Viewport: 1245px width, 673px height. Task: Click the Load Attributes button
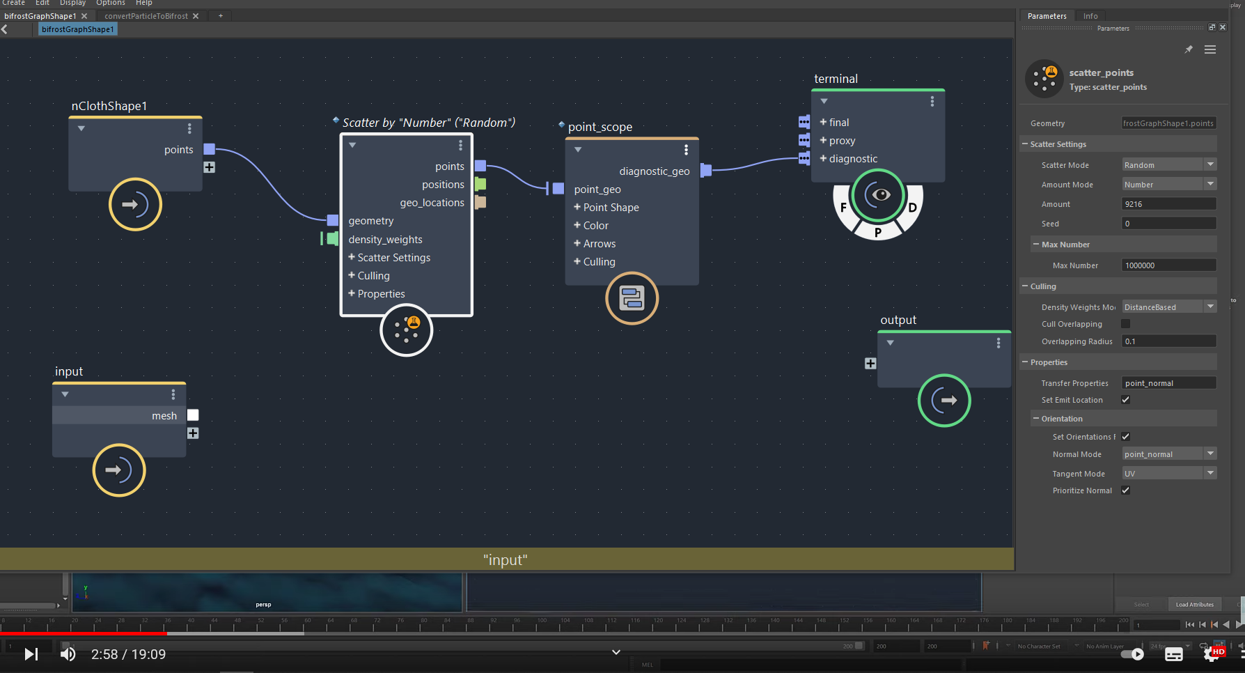coord(1195,604)
